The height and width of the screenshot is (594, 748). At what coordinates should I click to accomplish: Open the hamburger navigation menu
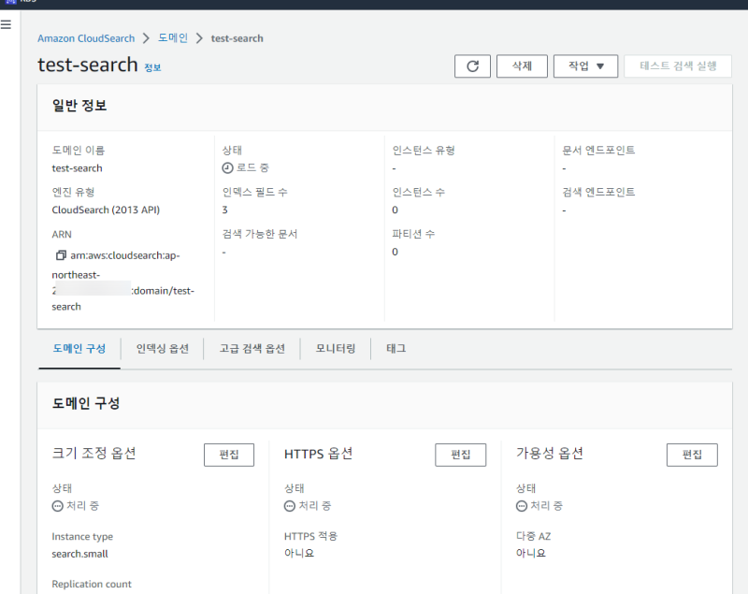[7, 24]
